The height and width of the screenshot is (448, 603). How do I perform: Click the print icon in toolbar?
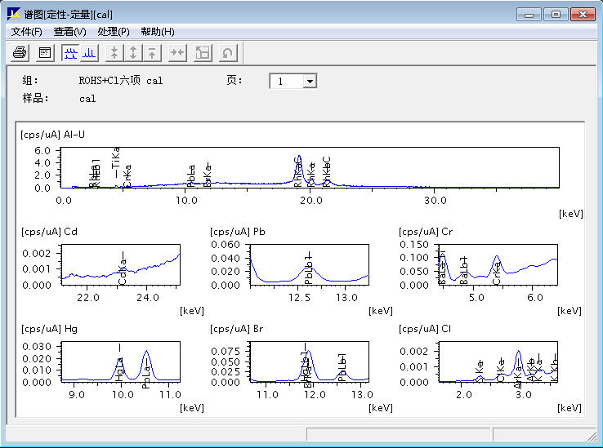click(20, 53)
